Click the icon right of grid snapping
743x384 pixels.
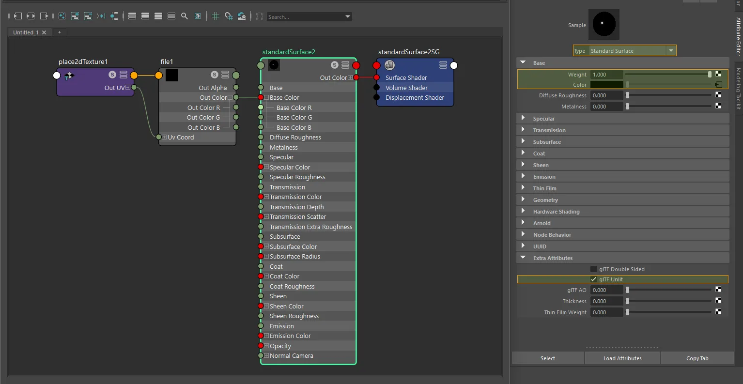(x=242, y=16)
